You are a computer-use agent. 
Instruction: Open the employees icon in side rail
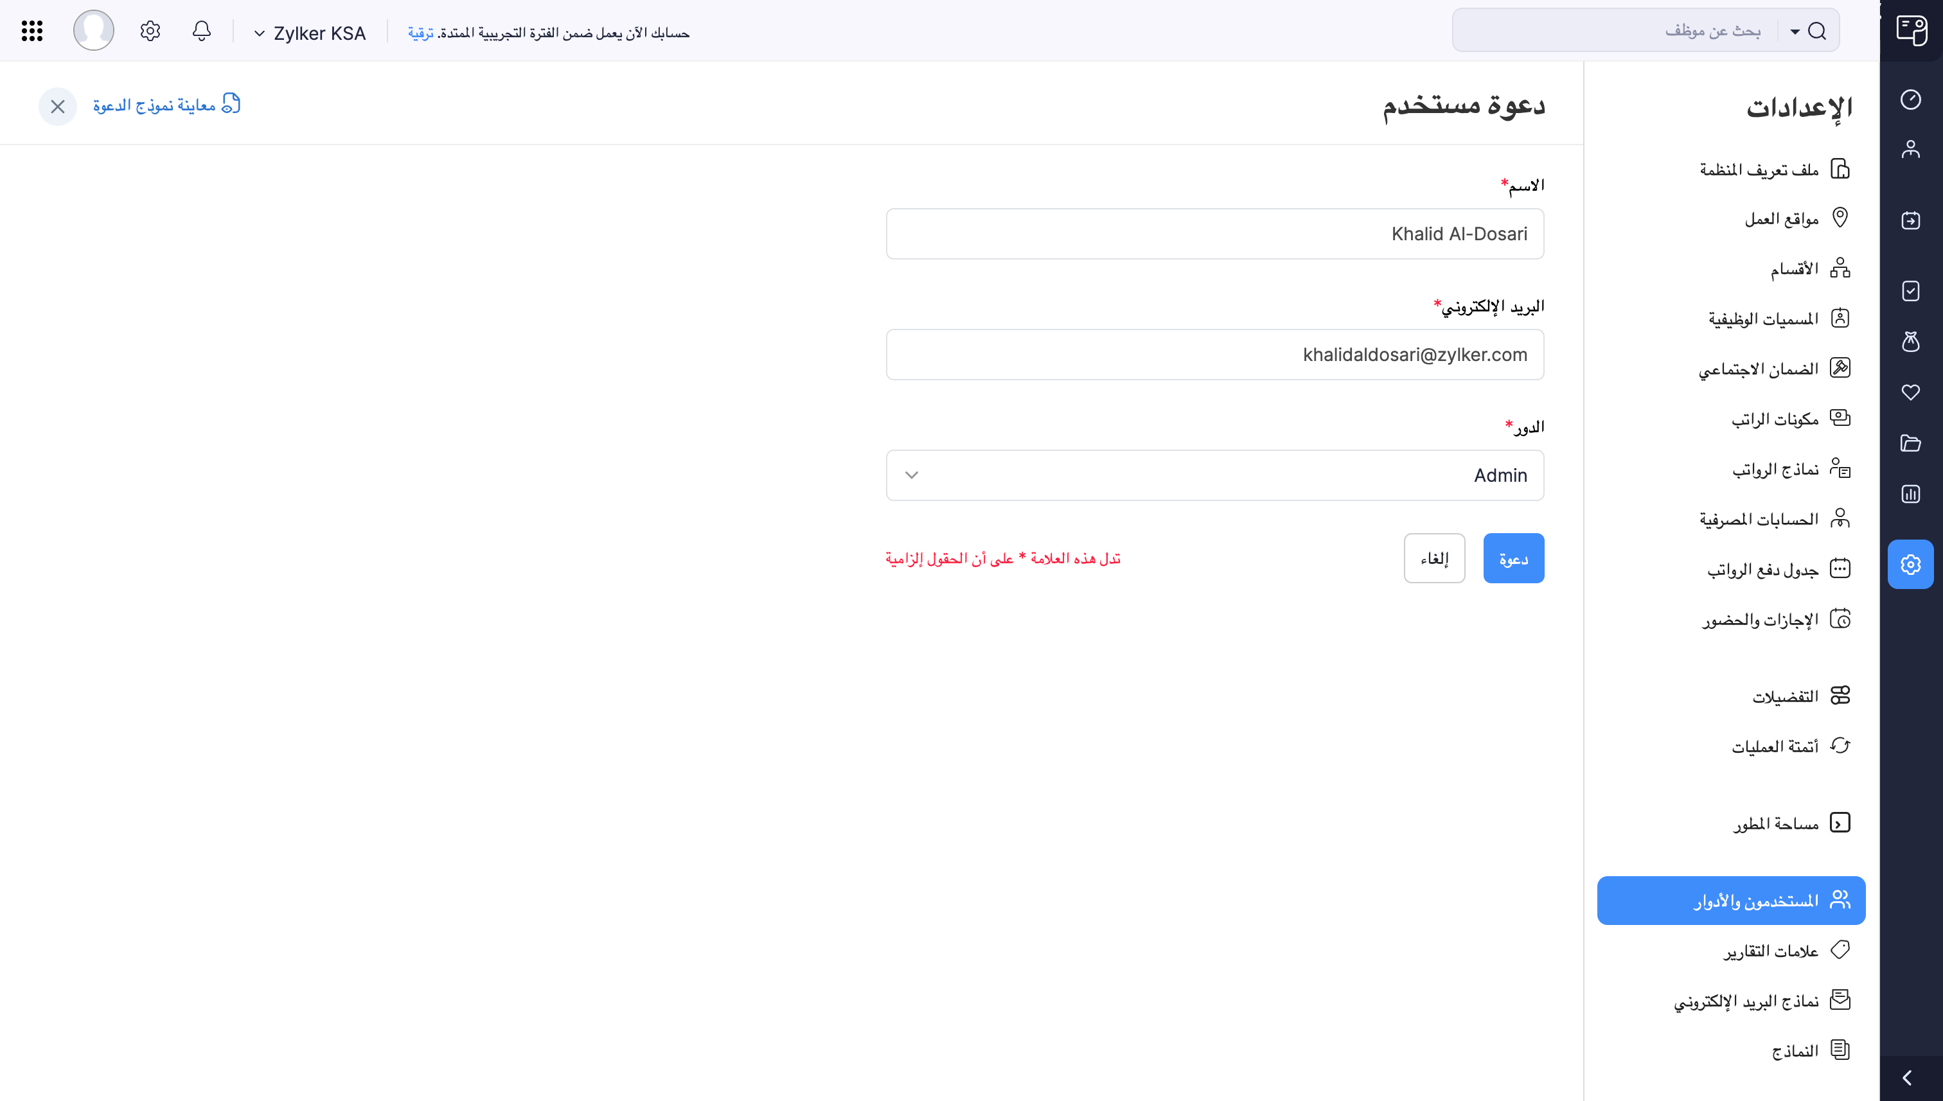(1910, 149)
